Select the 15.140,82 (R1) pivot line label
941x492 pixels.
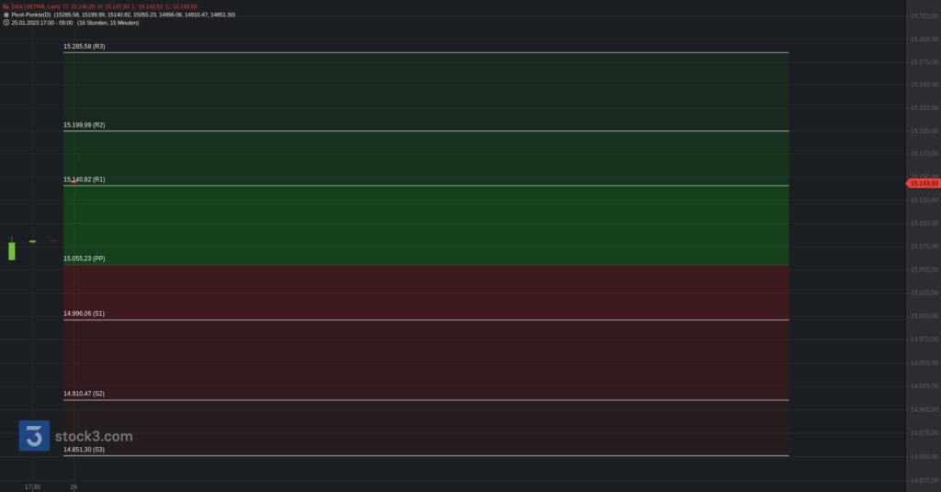point(84,179)
